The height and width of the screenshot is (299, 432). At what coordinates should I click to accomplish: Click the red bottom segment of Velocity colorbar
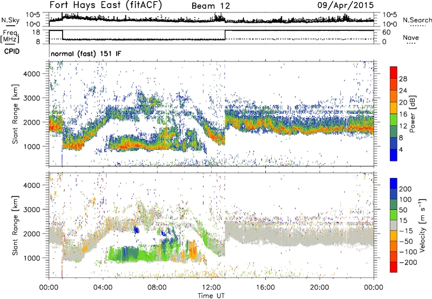click(394, 267)
